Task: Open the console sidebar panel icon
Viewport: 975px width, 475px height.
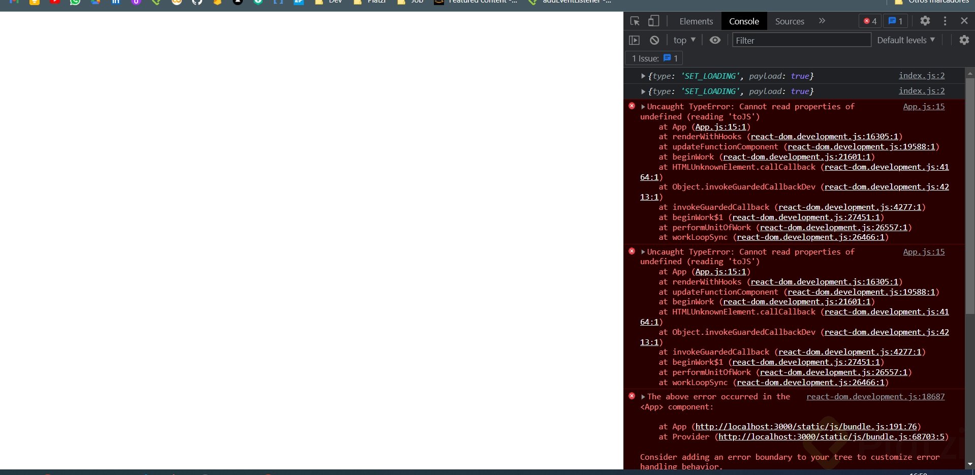Action: click(x=635, y=40)
